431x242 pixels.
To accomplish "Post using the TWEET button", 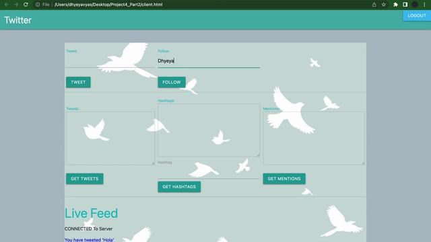I will tap(78, 82).
